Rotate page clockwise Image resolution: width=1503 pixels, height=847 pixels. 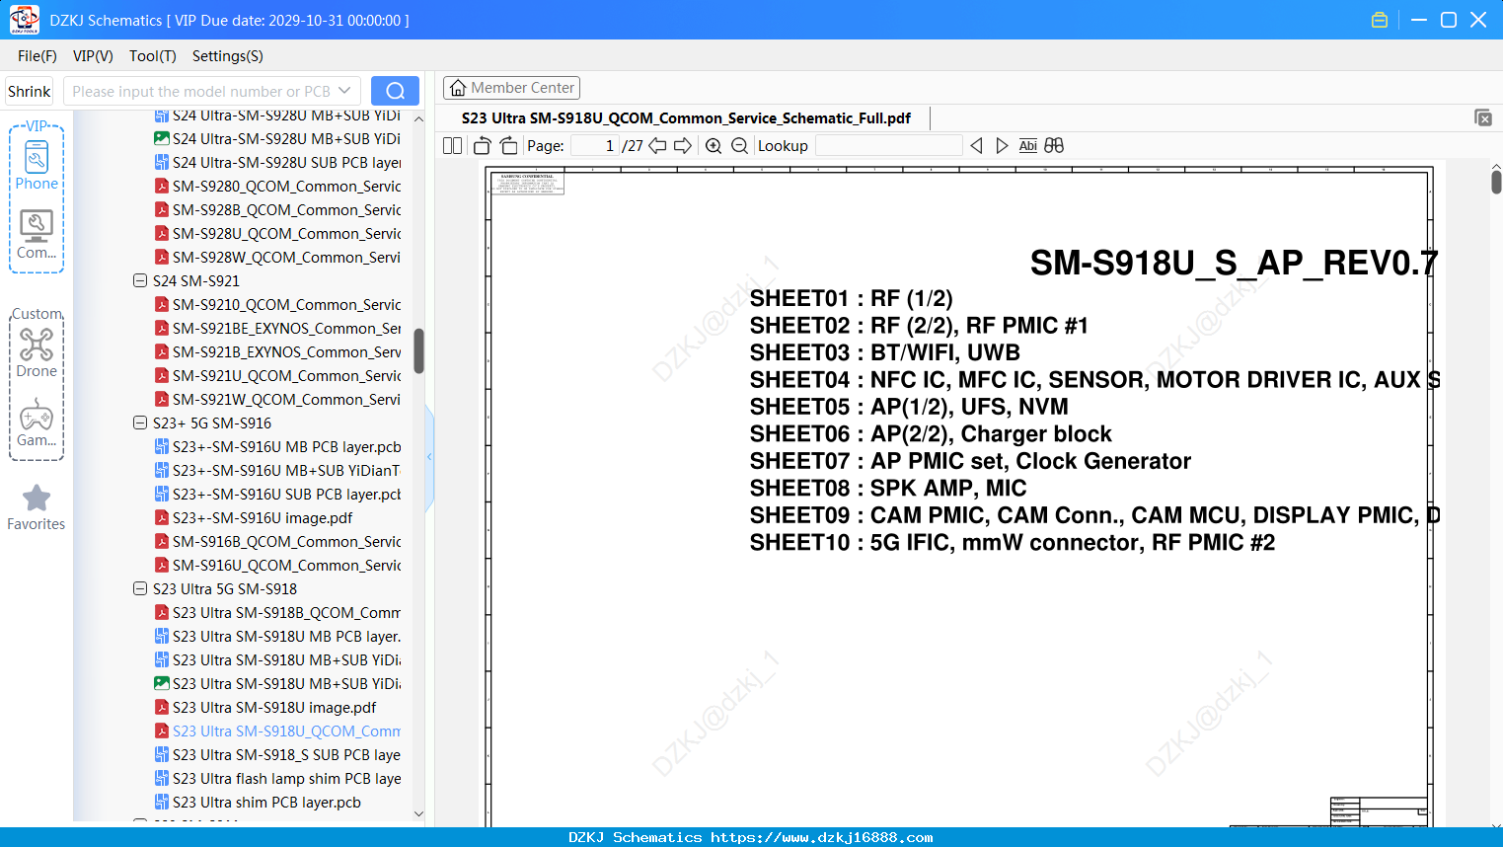coord(509,146)
